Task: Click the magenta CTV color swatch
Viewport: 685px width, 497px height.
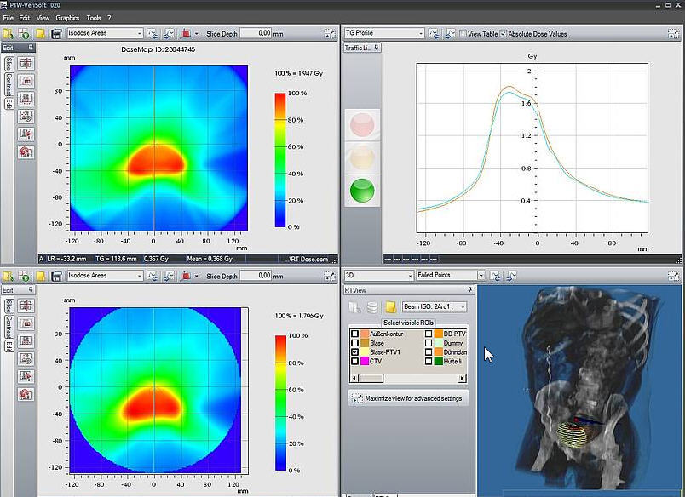Action: tap(365, 362)
